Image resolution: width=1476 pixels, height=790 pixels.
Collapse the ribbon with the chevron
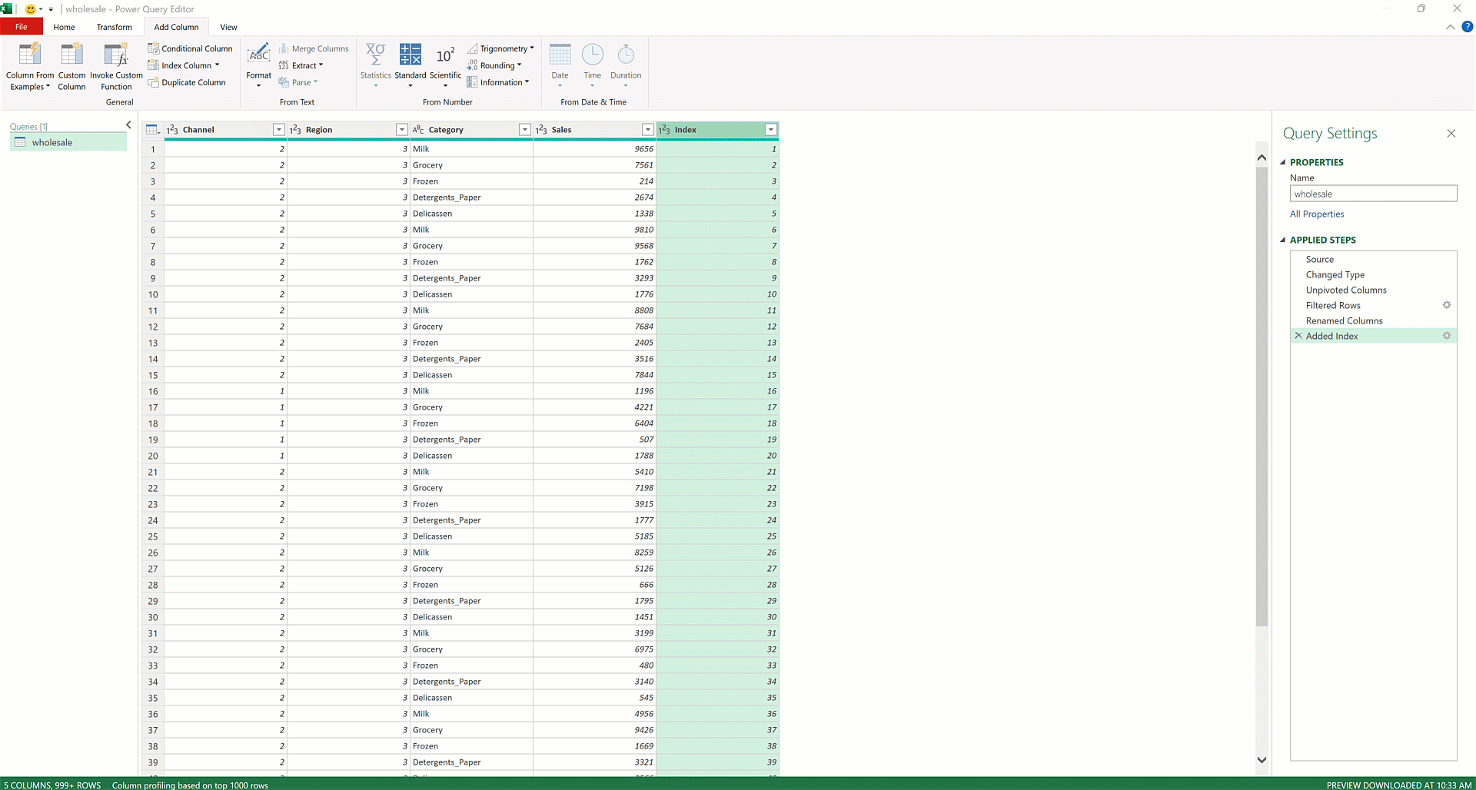click(x=1450, y=26)
